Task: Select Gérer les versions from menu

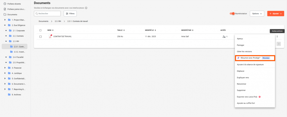Action: point(244,52)
